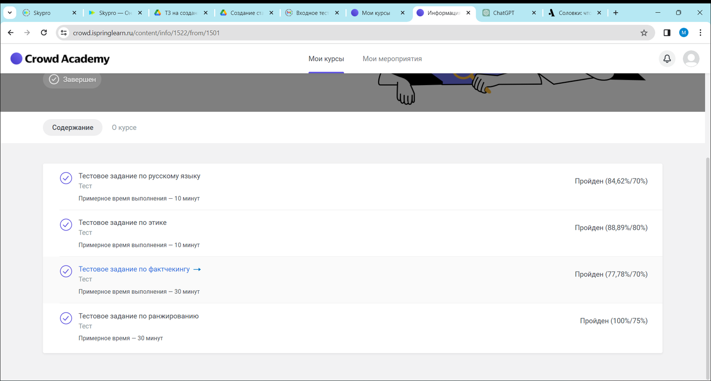
Task: Click checkmark icon of ranking test
Action: click(66, 318)
